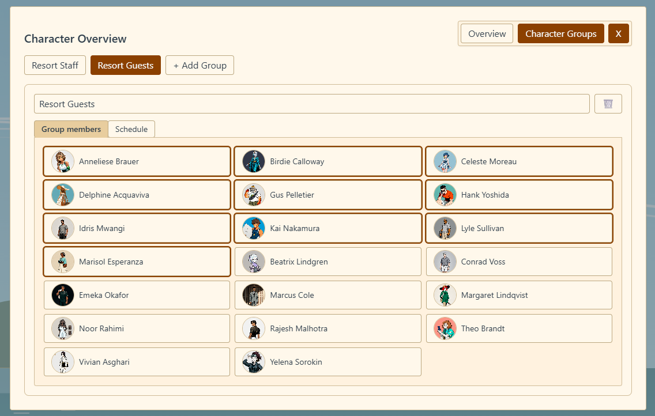Click the name 'Gus Pelletier'
655x416 pixels.
point(292,195)
